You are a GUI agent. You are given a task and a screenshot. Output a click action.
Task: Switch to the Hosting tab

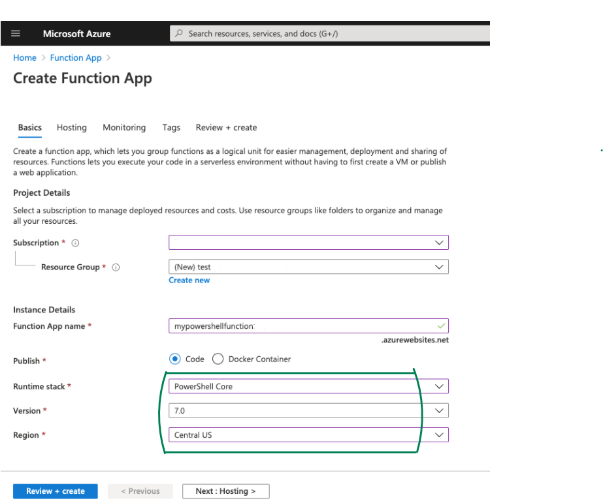pyautogui.click(x=71, y=128)
